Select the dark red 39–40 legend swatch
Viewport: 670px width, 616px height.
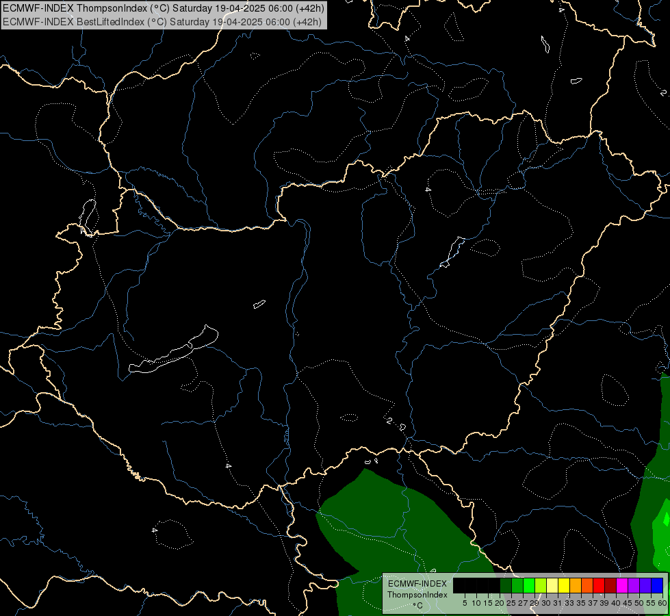tap(610, 585)
